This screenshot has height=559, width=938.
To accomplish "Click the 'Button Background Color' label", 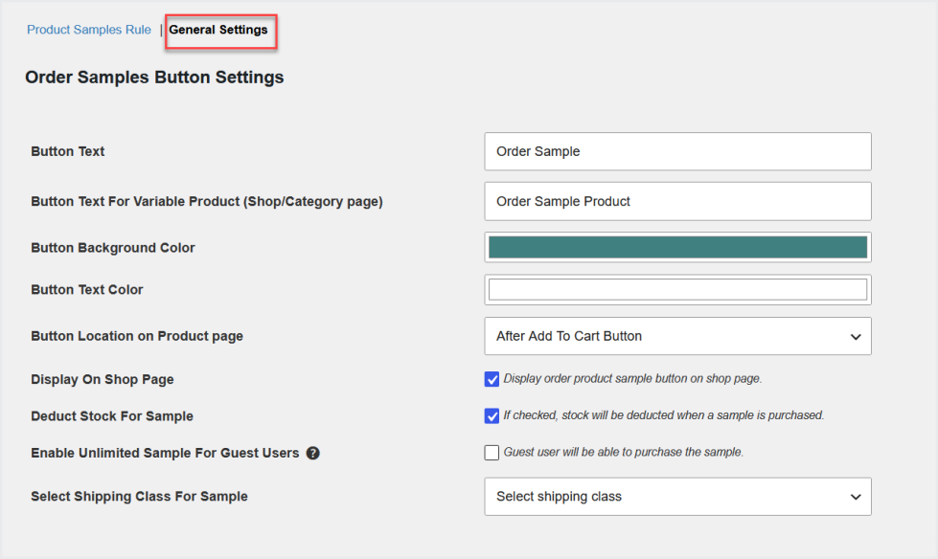I will pos(113,248).
